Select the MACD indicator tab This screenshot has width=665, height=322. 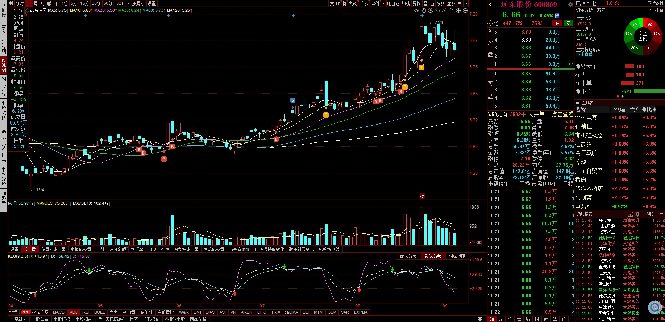point(59,312)
